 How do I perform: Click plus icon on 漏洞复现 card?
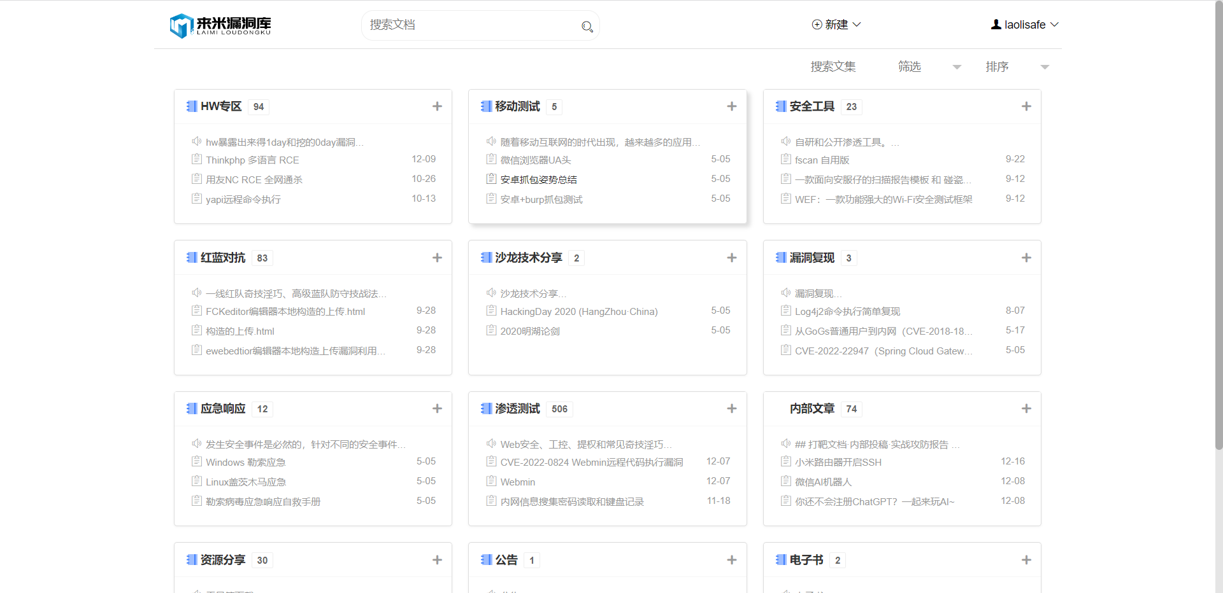(x=1026, y=258)
